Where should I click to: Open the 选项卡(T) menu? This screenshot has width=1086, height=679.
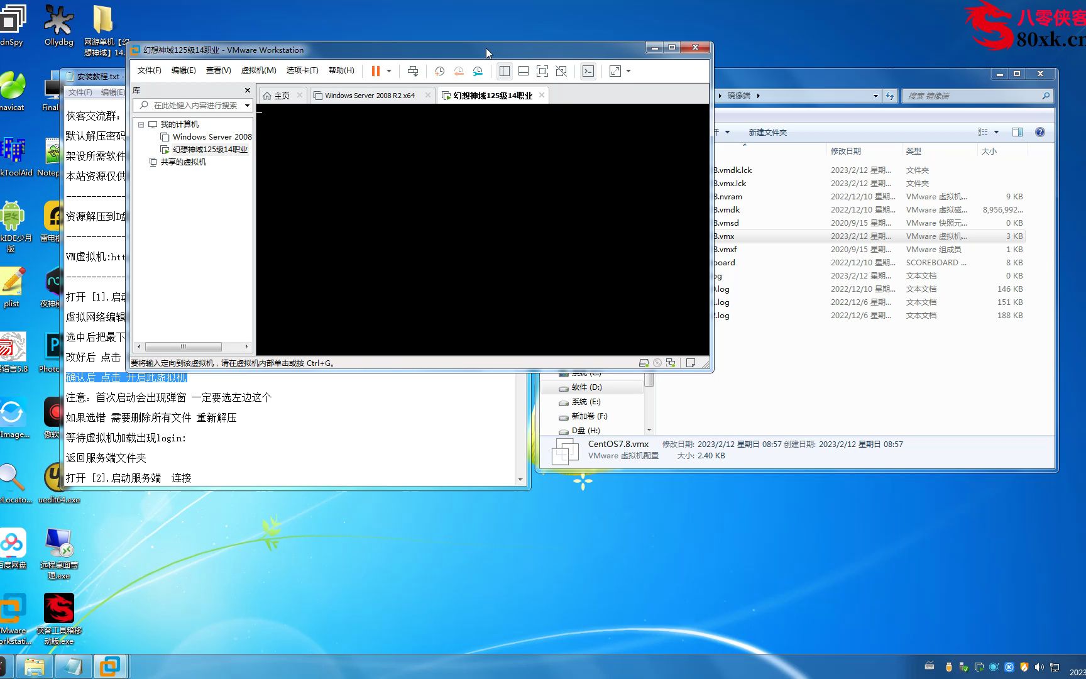point(302,70)
